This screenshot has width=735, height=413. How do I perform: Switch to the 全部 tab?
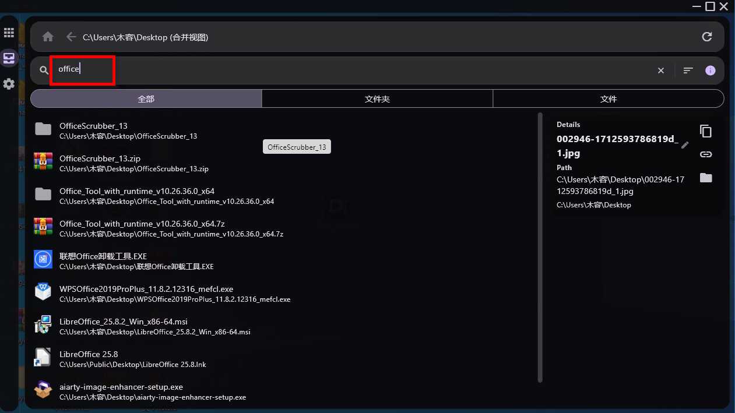click(x=146, y=99)
